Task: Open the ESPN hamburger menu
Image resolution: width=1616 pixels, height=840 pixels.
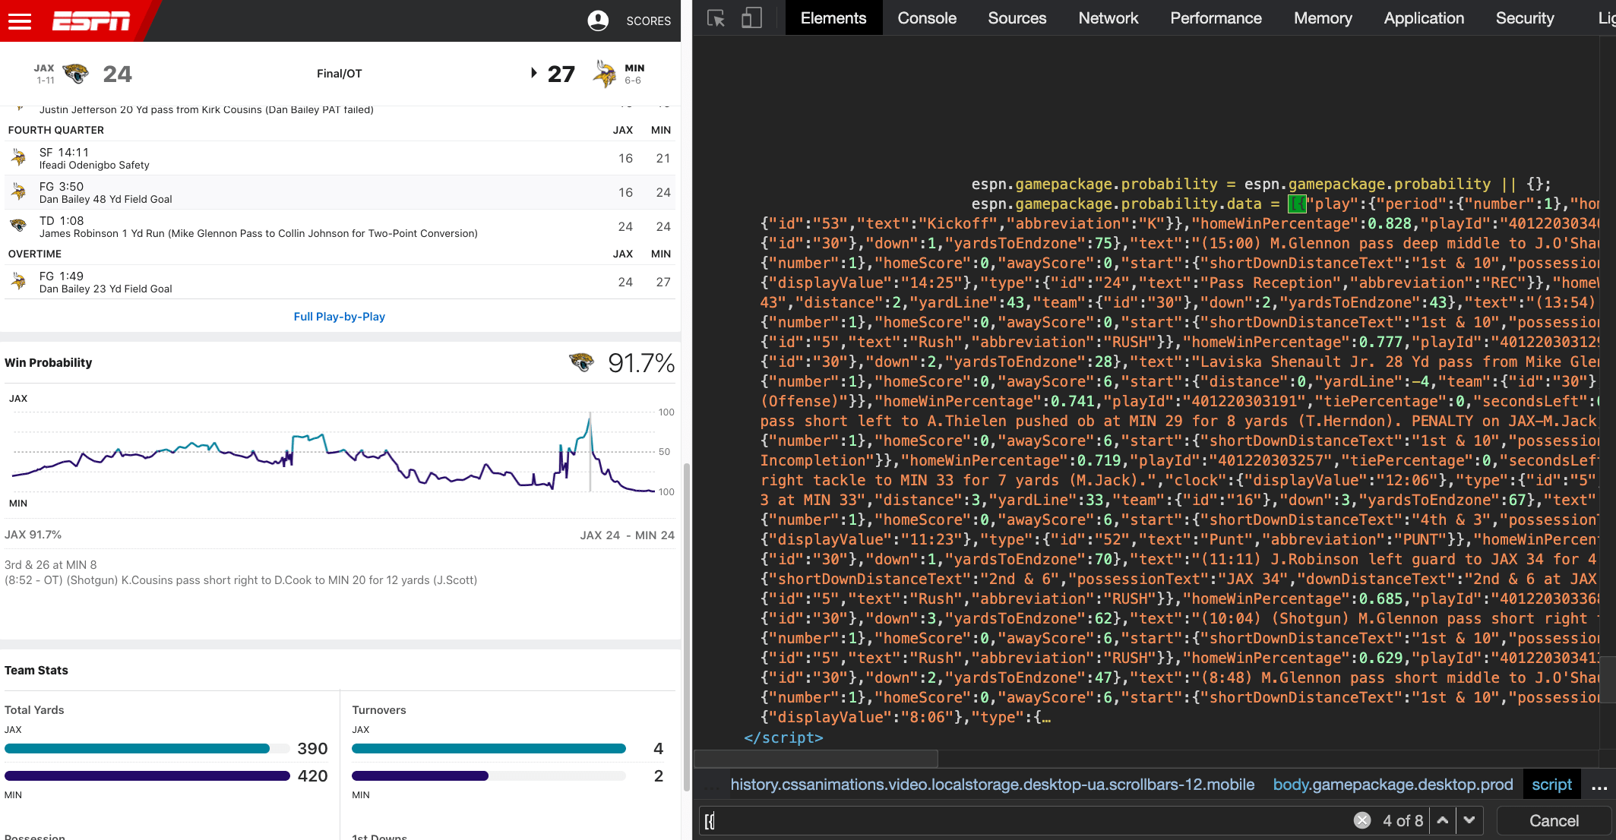Action: 19,21
